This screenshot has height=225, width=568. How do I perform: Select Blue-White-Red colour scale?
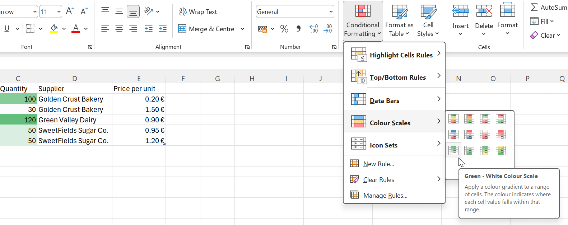pos(453,134)
